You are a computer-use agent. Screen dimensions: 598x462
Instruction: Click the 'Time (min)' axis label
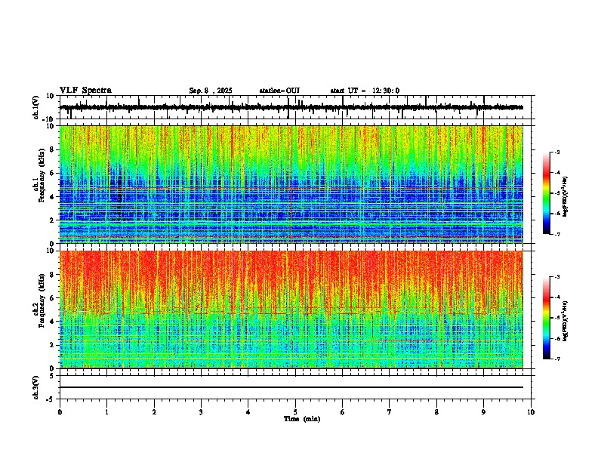coord(302,419)
